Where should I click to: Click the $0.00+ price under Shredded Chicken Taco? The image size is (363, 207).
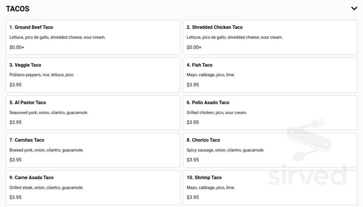[194, 47]
